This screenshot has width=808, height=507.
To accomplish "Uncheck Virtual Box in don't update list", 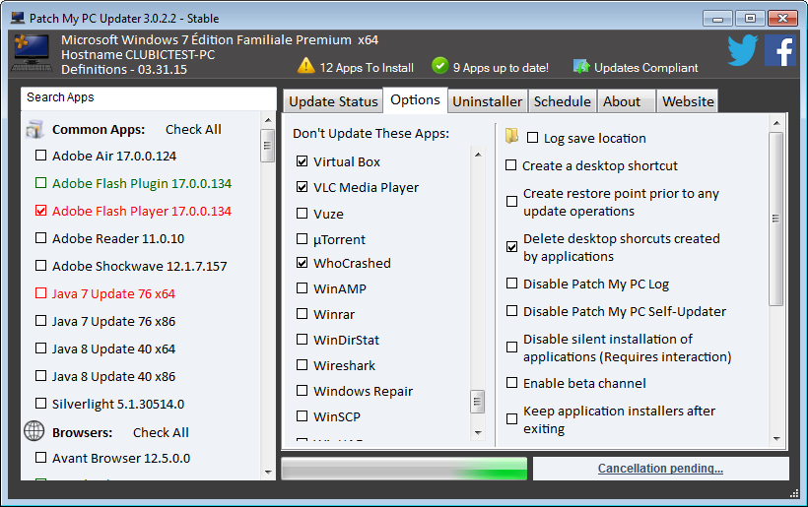I will [302, 161].
